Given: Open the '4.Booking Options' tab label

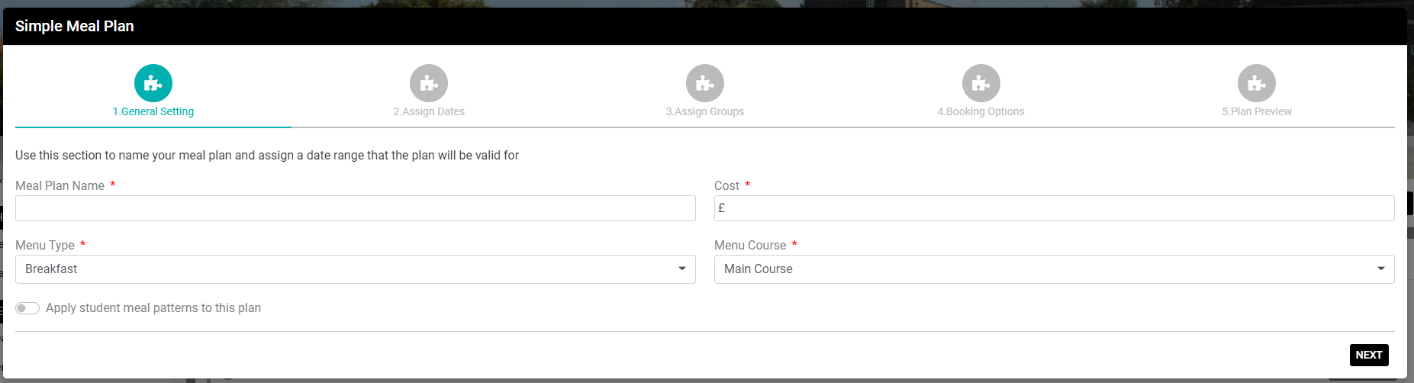Looking at the screenshot, I should 981,111.
